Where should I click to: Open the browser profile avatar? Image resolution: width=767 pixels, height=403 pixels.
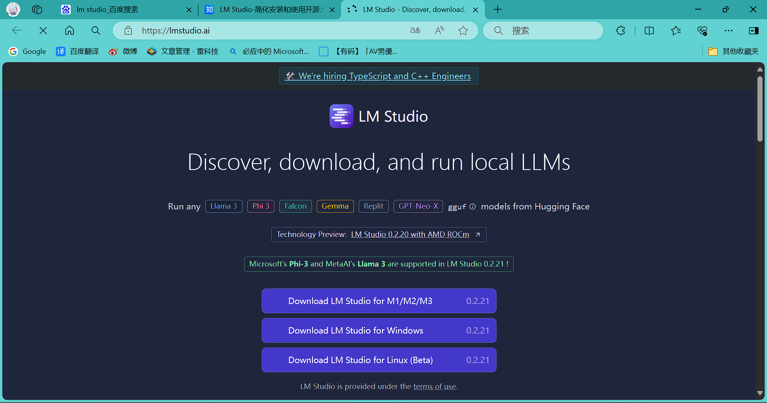click(x=13, y=10)
